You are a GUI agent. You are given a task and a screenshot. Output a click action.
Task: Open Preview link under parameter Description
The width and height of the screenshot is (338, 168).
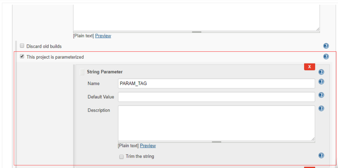pyautogui.click(x=148, y=146)
